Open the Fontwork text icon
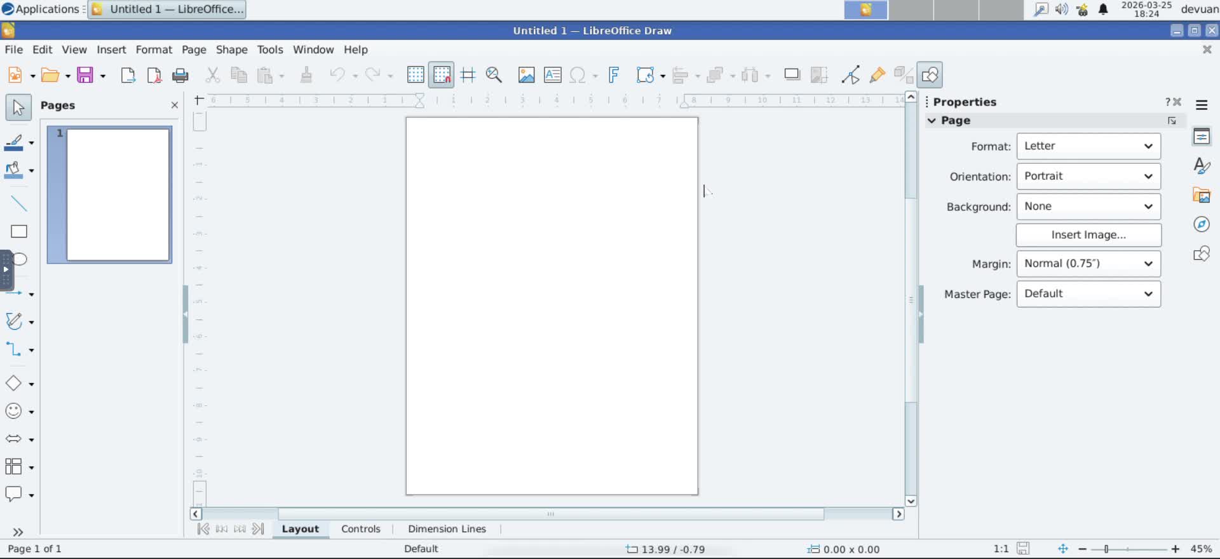This screenshot has width=1220, height=559. (614, 75)
